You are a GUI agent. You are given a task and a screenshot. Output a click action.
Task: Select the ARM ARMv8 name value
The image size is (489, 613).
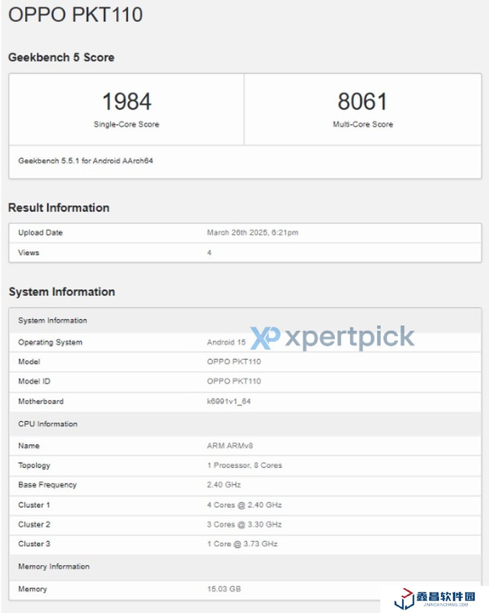(x=230, y=446)
